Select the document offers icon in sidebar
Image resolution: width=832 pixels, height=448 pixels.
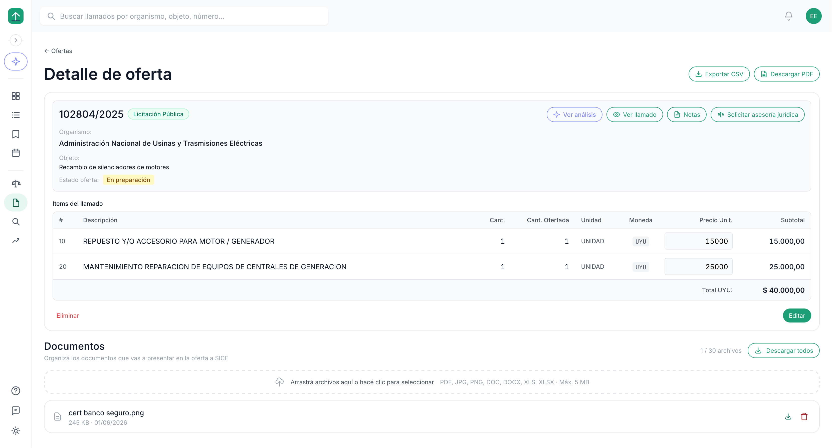(x=16, y=202)
